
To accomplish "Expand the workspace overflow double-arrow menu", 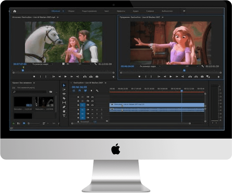I will 184,11.
